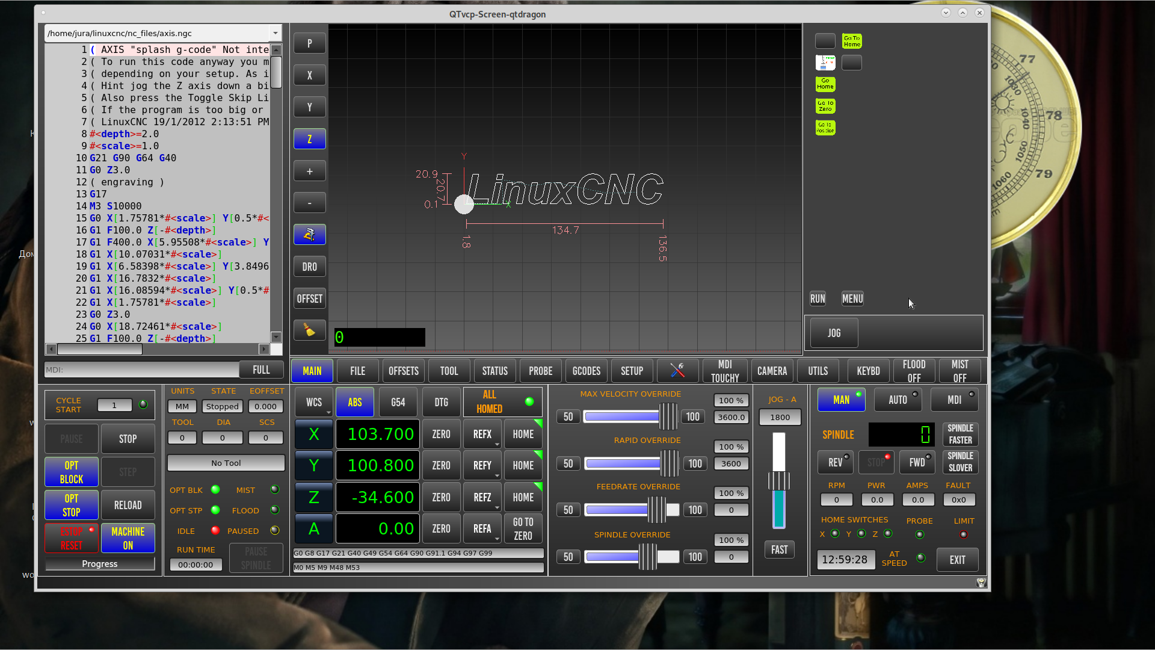Toggle ABS absolute coordinates button
Image resolution: width=1155 pixels, height=650 pixels.
click(355, 402)
